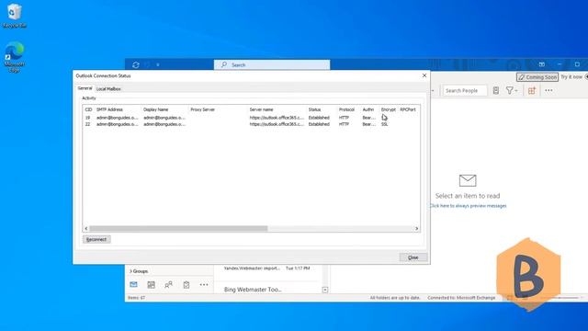Click the Encrypt column header
Screen dimensions: 588x331
click(x=388, y=109)
